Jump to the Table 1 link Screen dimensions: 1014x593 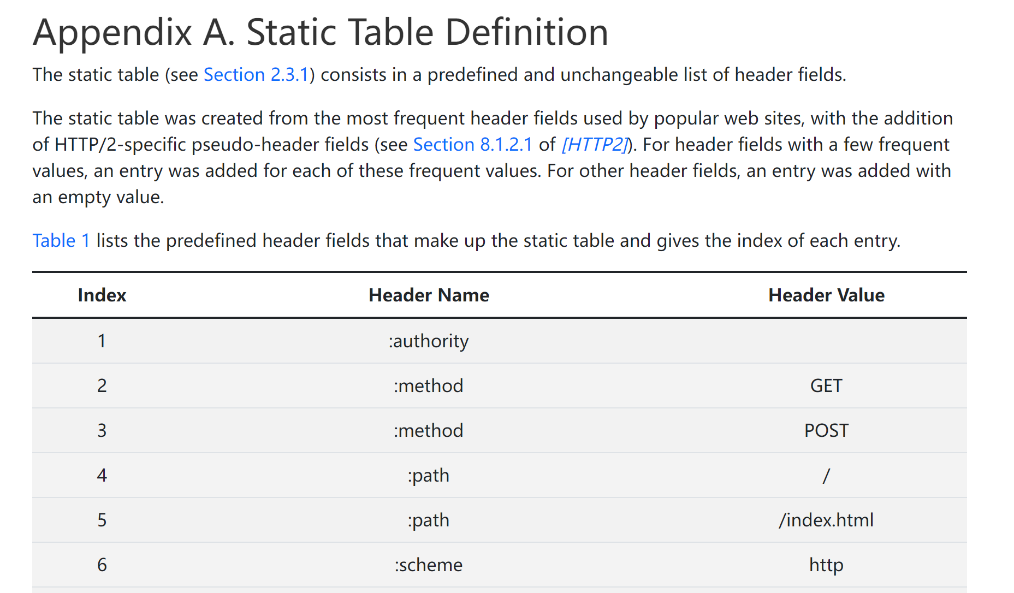tap(61, 240)
